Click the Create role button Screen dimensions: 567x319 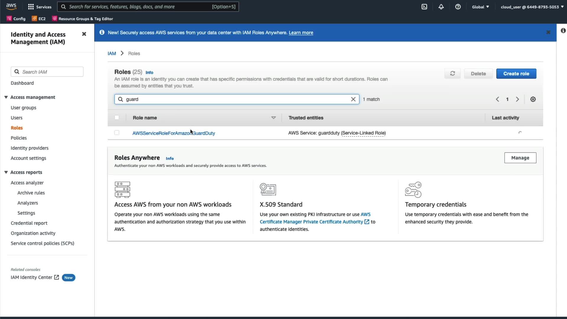coord(516,74)
